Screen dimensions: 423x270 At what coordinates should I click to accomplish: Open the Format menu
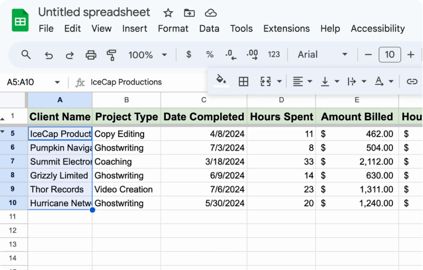point(173,28)
